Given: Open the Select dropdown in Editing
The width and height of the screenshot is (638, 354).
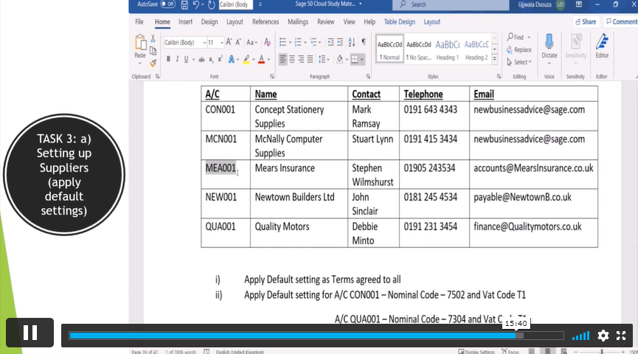Looking at the screenshot, I should coord(519,62).
